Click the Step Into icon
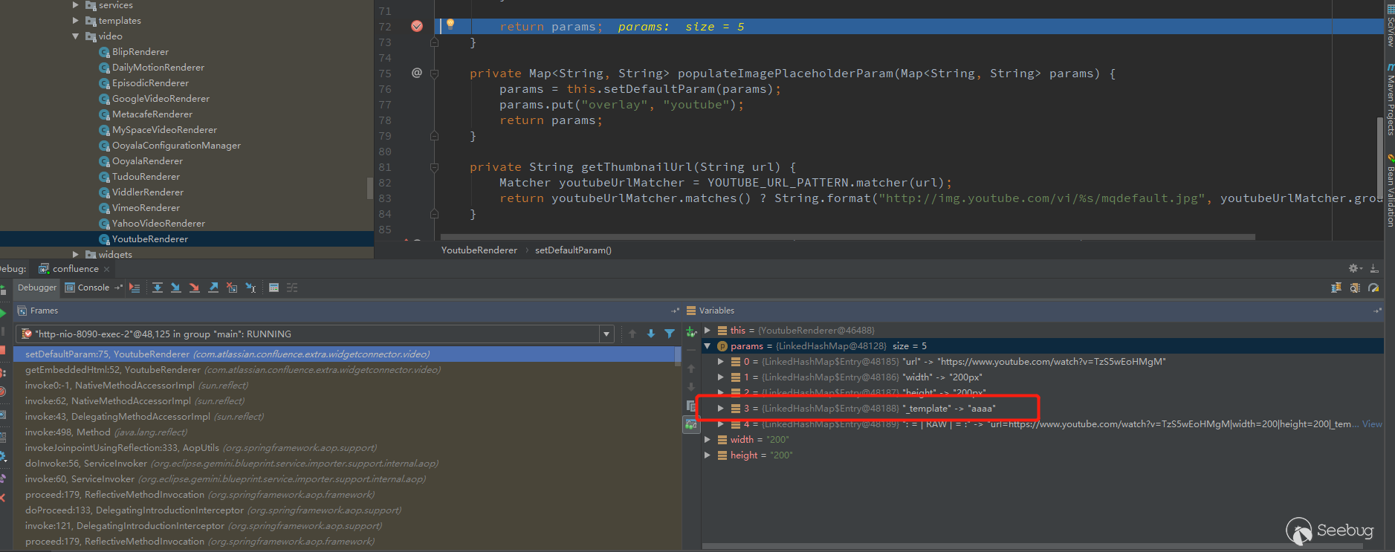The width and height of the screenshot is (1395, 552). (175, 288)
